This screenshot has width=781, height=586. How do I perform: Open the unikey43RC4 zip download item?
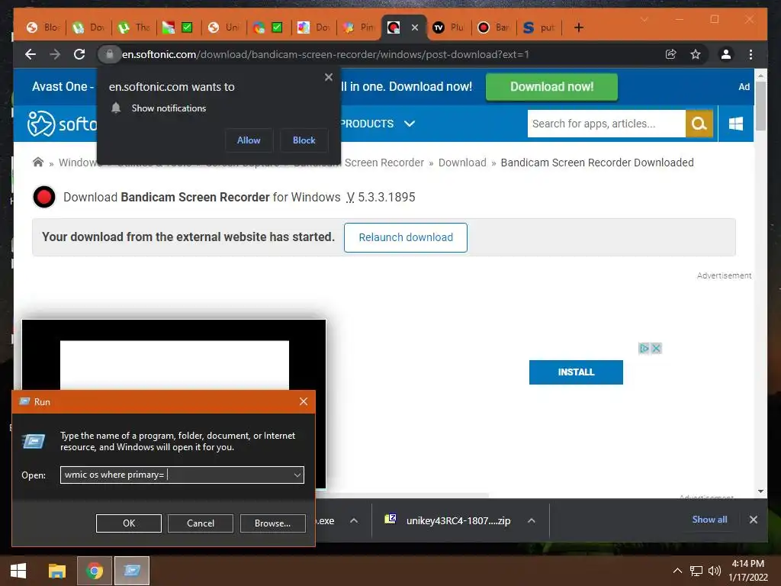tap(447, 520)
